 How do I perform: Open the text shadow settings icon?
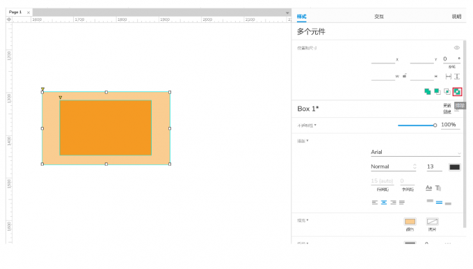[x=438, y=188]
